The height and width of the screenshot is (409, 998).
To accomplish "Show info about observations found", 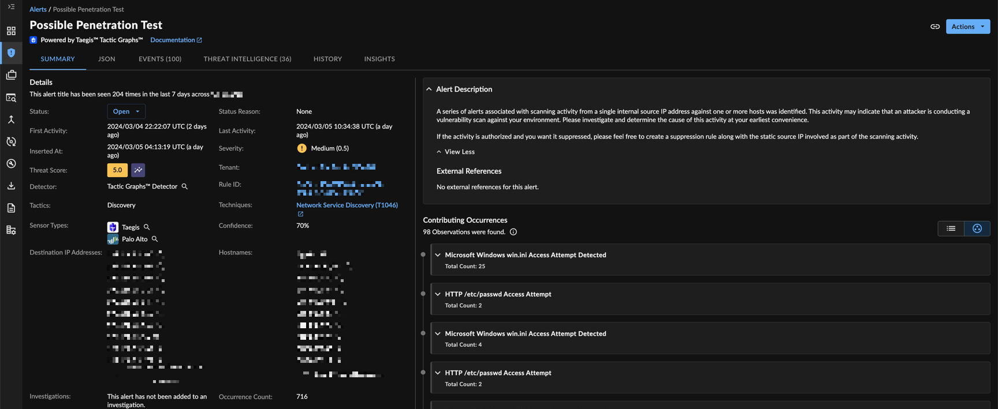I will [x=513, y=232].
